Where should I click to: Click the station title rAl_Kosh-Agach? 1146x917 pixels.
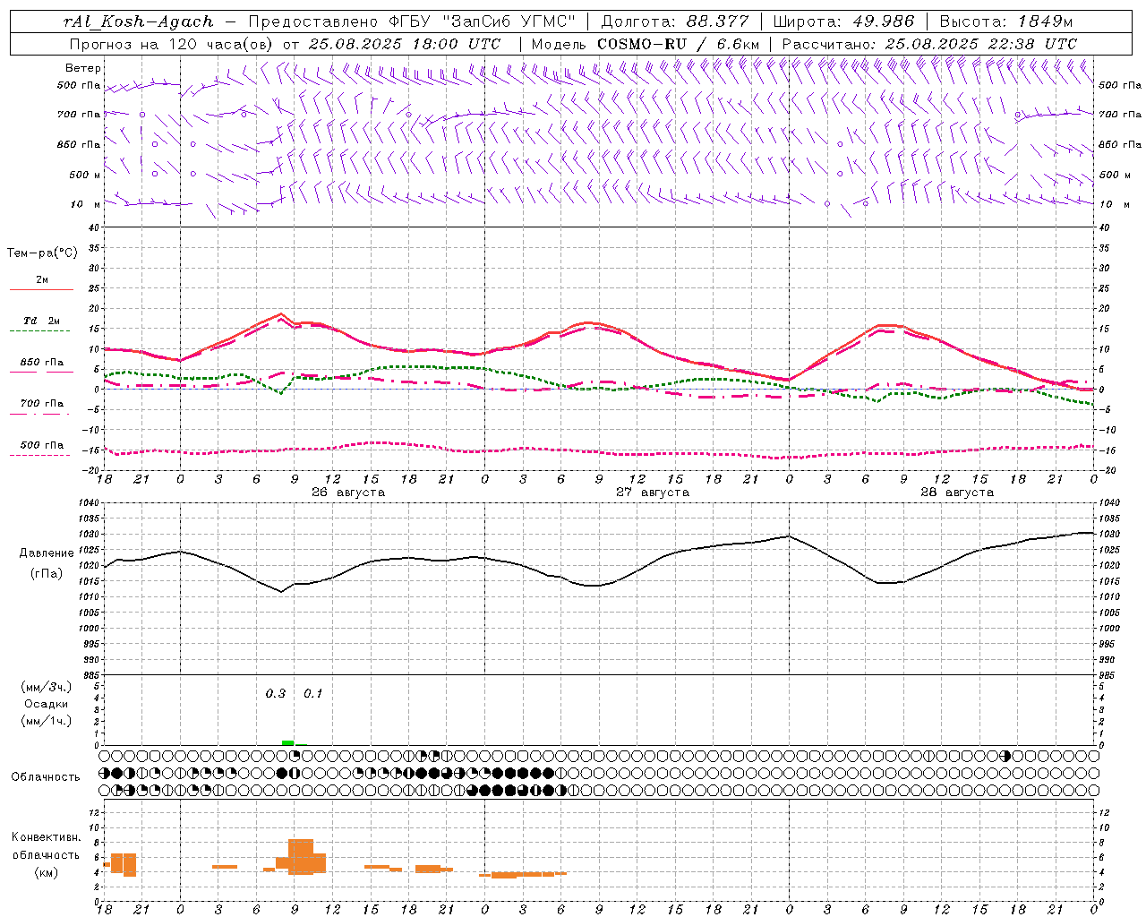click(x=139, y=21)
